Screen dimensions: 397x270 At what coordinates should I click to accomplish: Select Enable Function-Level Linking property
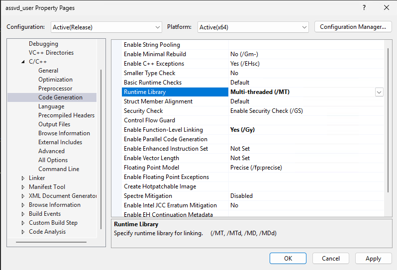[x=163, y=130]
